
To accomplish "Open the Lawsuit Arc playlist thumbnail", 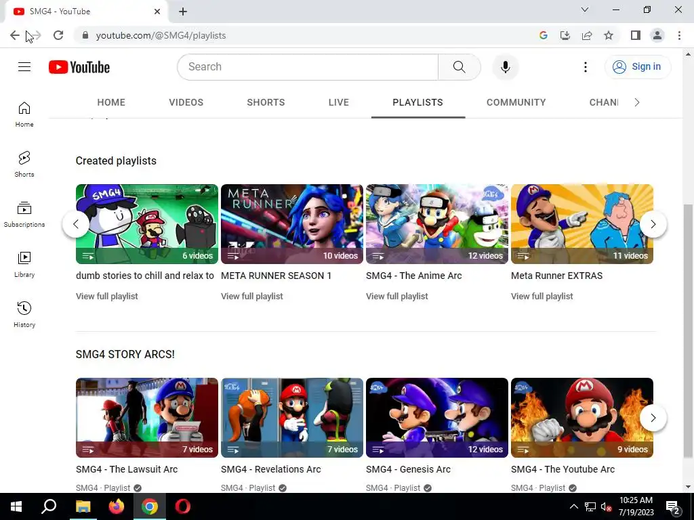I will click(147, 417).
